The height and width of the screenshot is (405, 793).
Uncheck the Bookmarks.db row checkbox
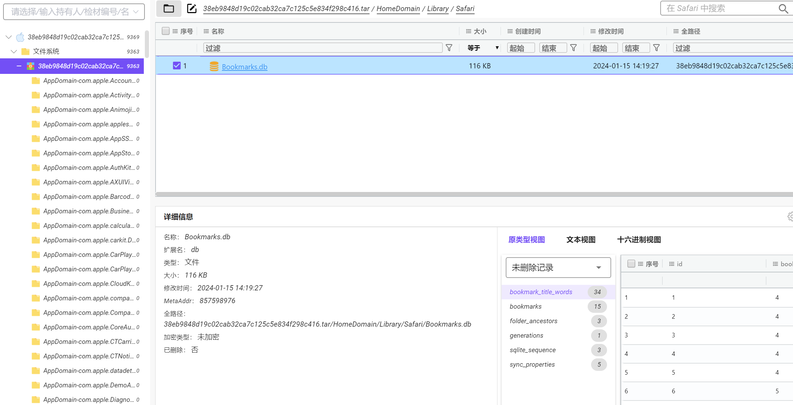point(177,65)
